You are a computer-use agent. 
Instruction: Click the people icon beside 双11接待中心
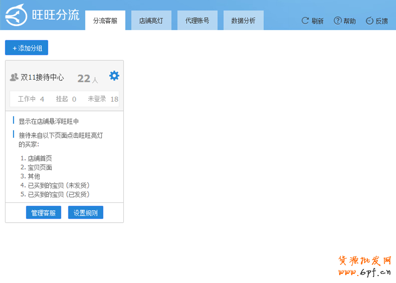coord(14,78)
